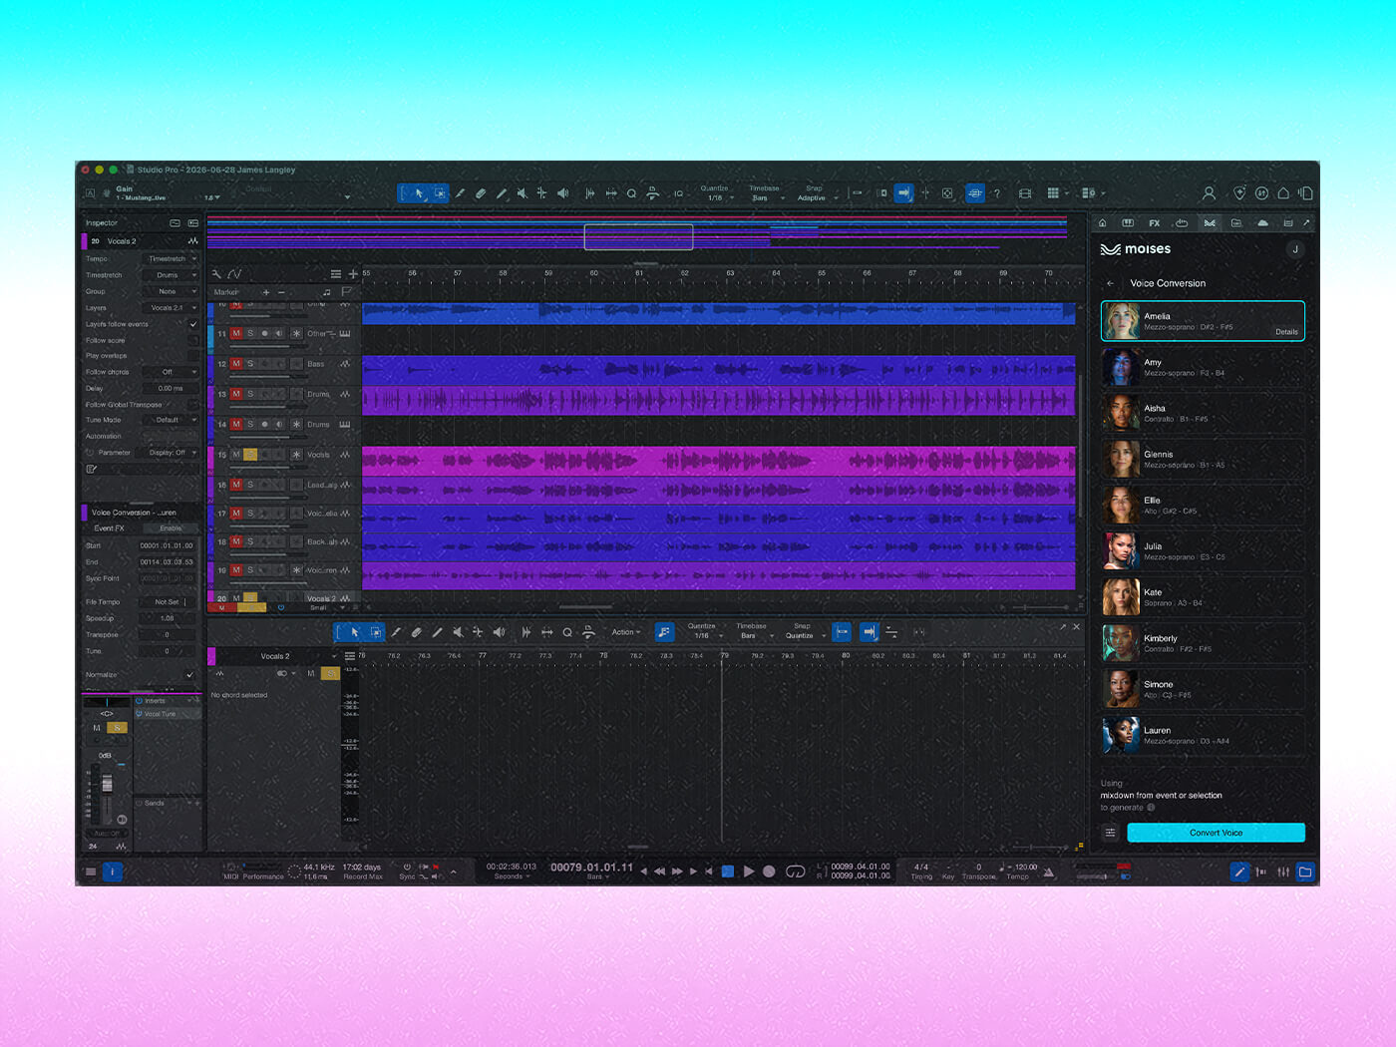
Task: Open the wrench options icon above tracks
Action: (216, 274)
